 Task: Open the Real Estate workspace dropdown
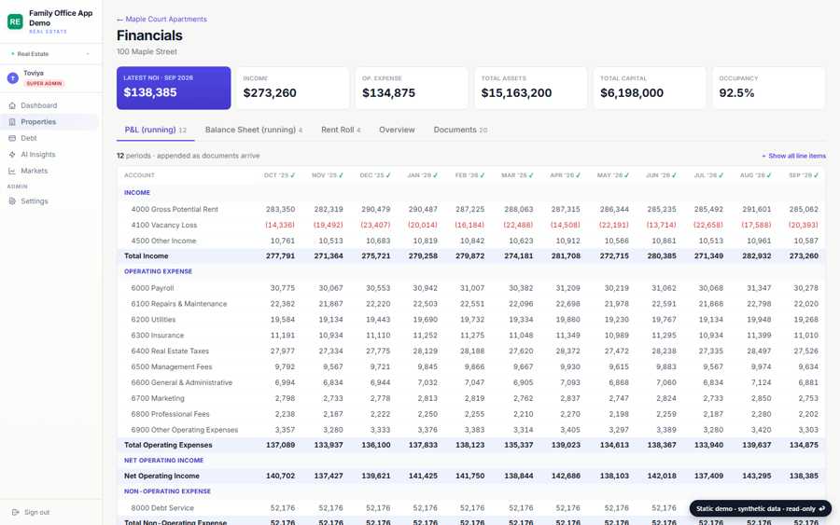[x=51, y=54]
